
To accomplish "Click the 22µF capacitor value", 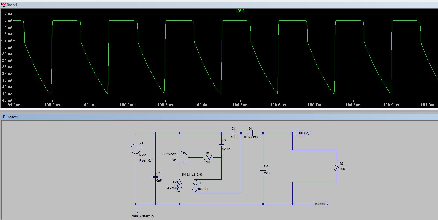I will coord(268,174).
